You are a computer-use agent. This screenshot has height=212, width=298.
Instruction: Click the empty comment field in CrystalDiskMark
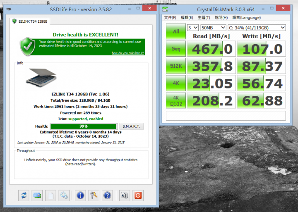226,116
